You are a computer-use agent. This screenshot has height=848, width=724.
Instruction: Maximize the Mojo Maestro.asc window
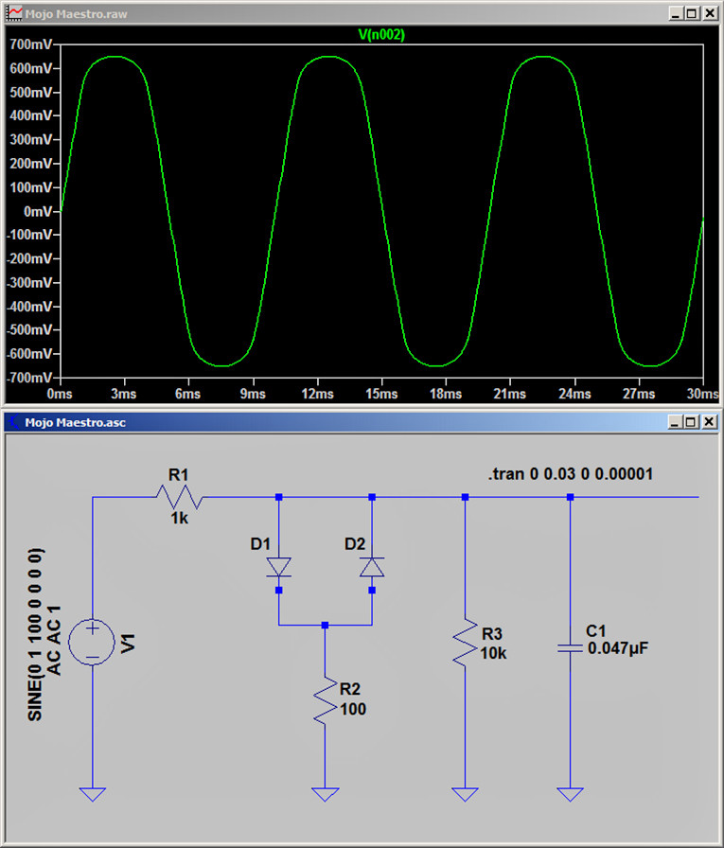pos(691,422)
